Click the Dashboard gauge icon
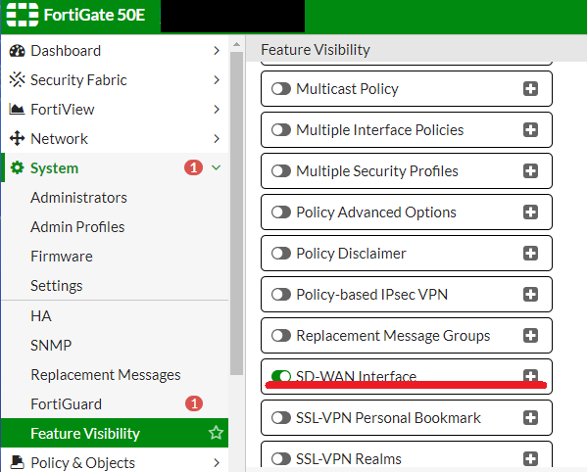This screenshot has width=587, height=472. (17, 51)
